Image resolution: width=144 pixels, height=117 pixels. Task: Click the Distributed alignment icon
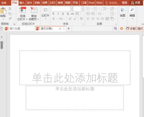coord(107,19)
